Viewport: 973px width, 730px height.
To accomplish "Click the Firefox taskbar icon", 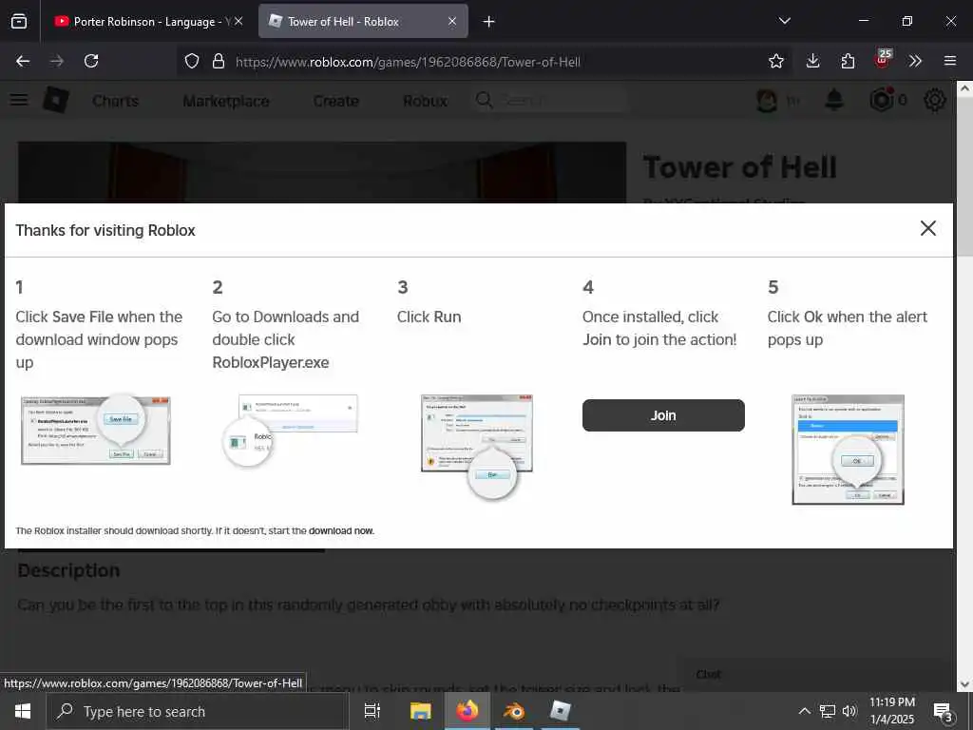I will (467, 711).
